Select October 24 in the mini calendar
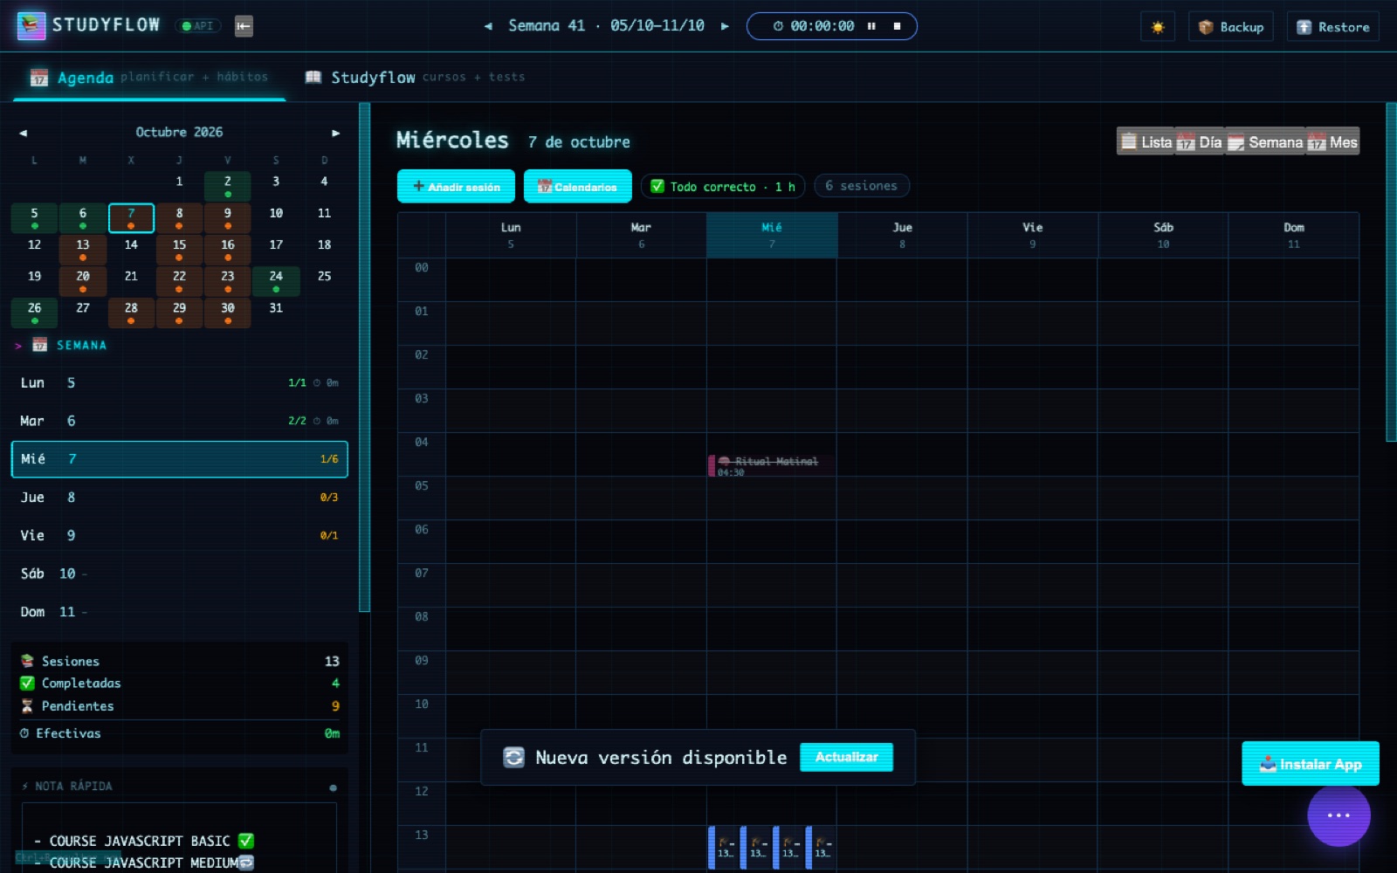Viewport: 1397px width, 873px height. (276, 281)
